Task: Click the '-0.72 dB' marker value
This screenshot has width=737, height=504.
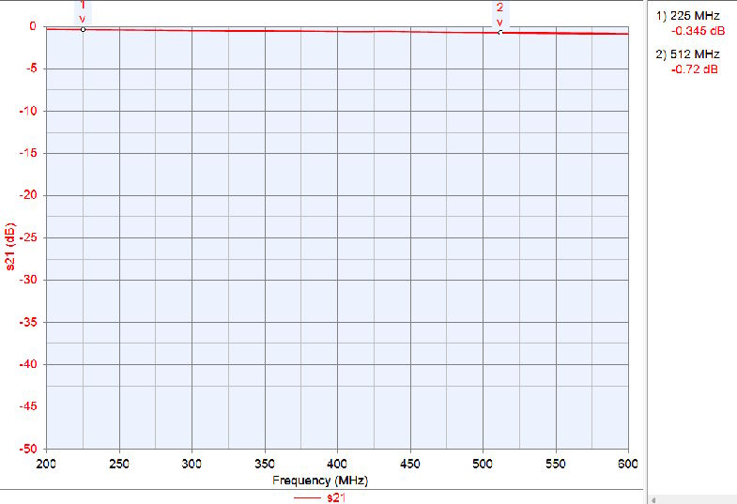Action: (694, 69)
